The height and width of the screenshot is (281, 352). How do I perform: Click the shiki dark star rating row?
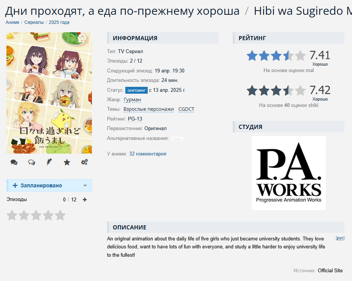pyautogui.click(x=276, y=91)
